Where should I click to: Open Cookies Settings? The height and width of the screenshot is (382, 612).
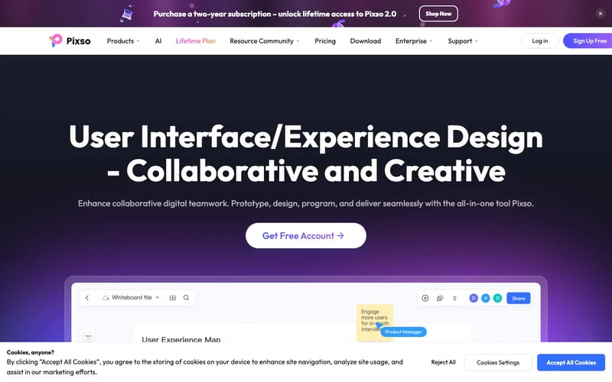coord(498,362)
